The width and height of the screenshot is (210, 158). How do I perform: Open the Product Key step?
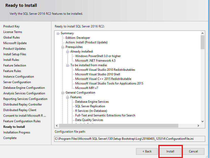tap(11, 26)
